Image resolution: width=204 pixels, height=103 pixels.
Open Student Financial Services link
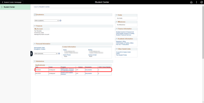[x=123, y=35]
